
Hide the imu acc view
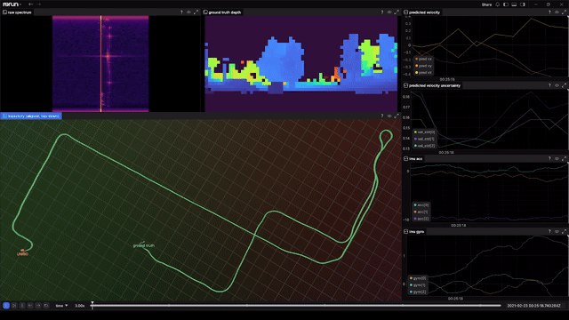coord(557,158)
